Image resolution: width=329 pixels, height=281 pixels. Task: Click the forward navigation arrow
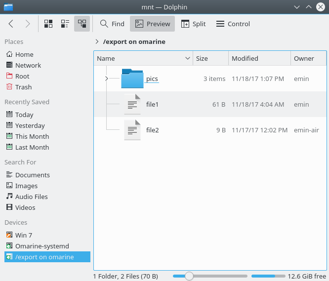tap(28, 24)
